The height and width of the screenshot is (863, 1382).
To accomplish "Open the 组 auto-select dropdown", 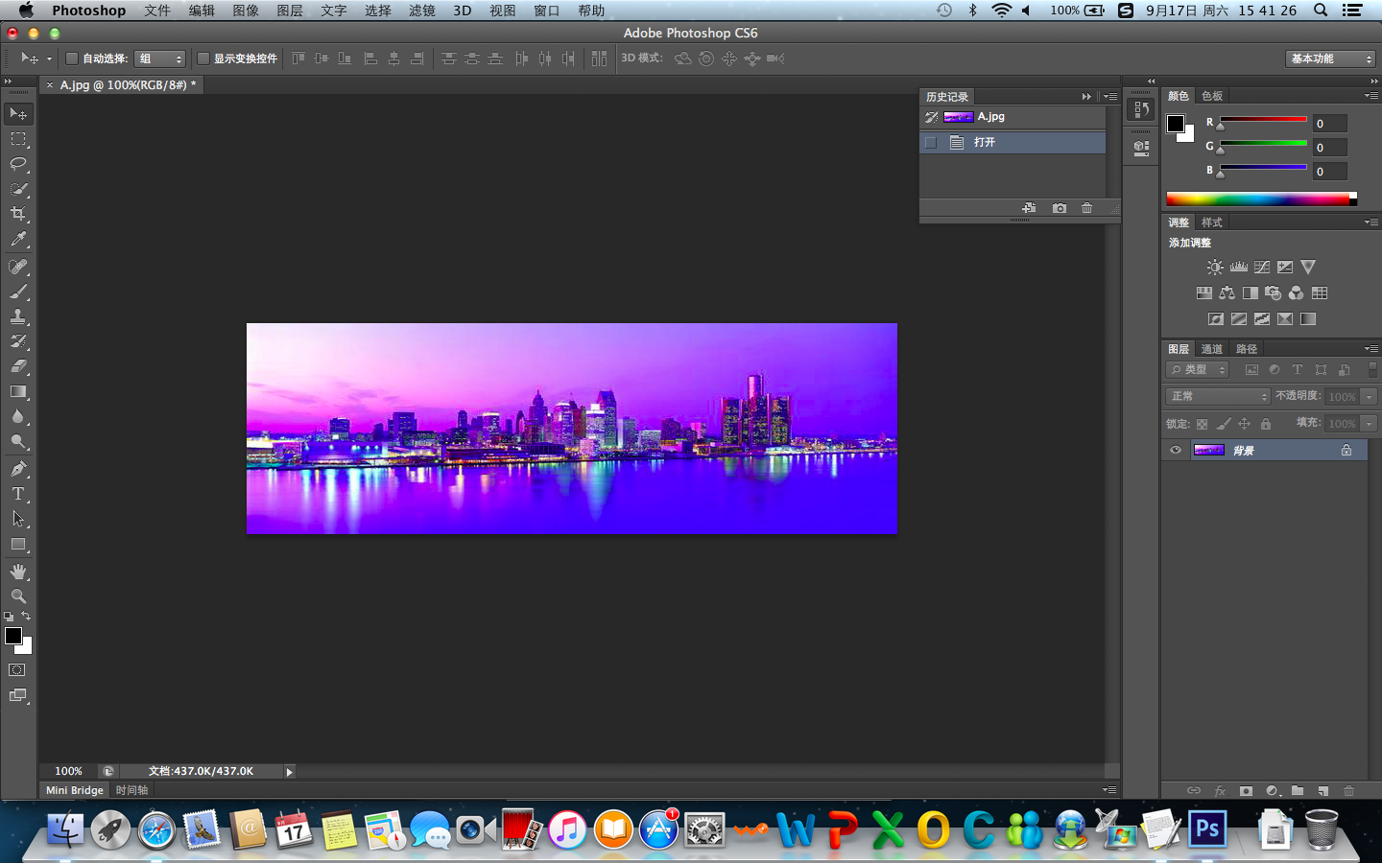I will click(159, 58).
